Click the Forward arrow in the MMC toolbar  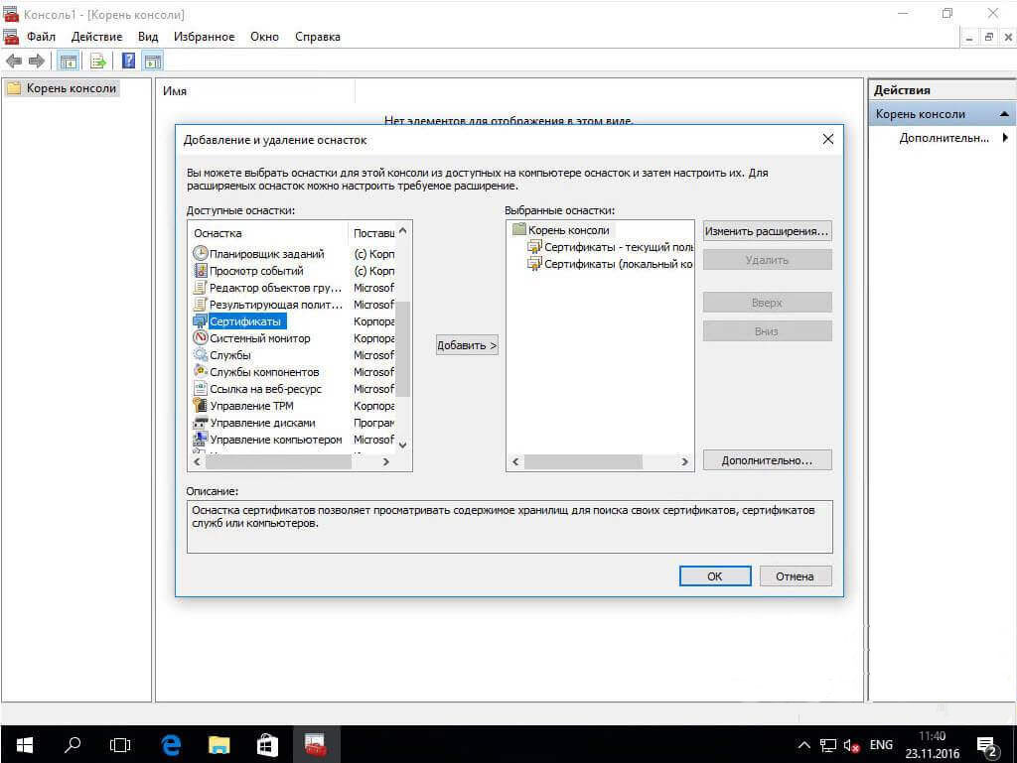pyautogui.click(x=37, y=62)
